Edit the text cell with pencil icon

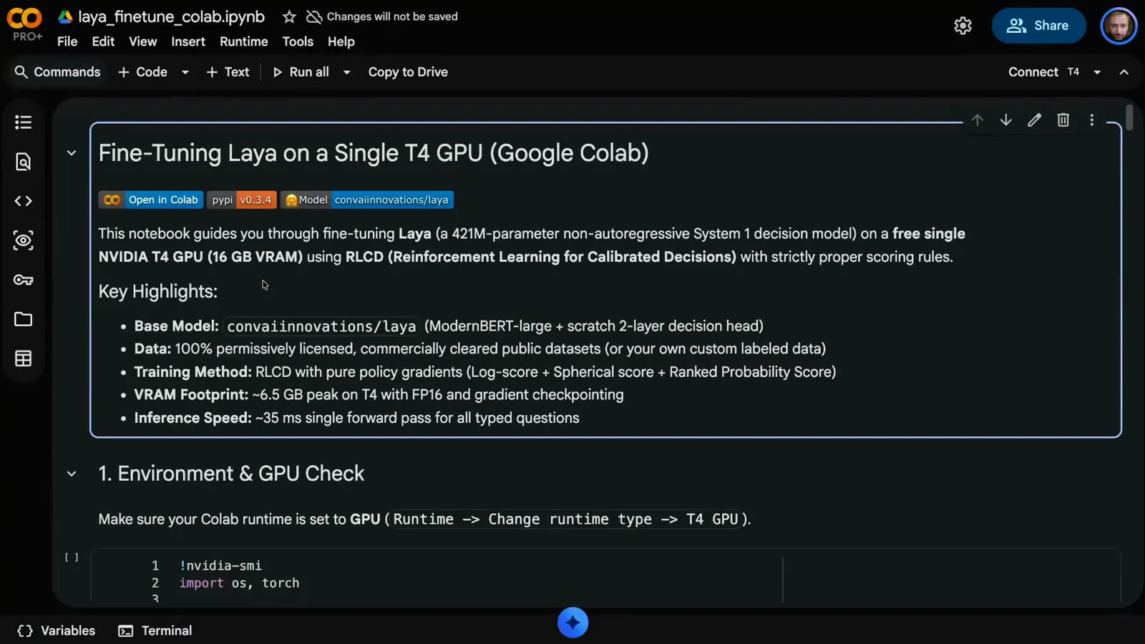(1034, 120)
